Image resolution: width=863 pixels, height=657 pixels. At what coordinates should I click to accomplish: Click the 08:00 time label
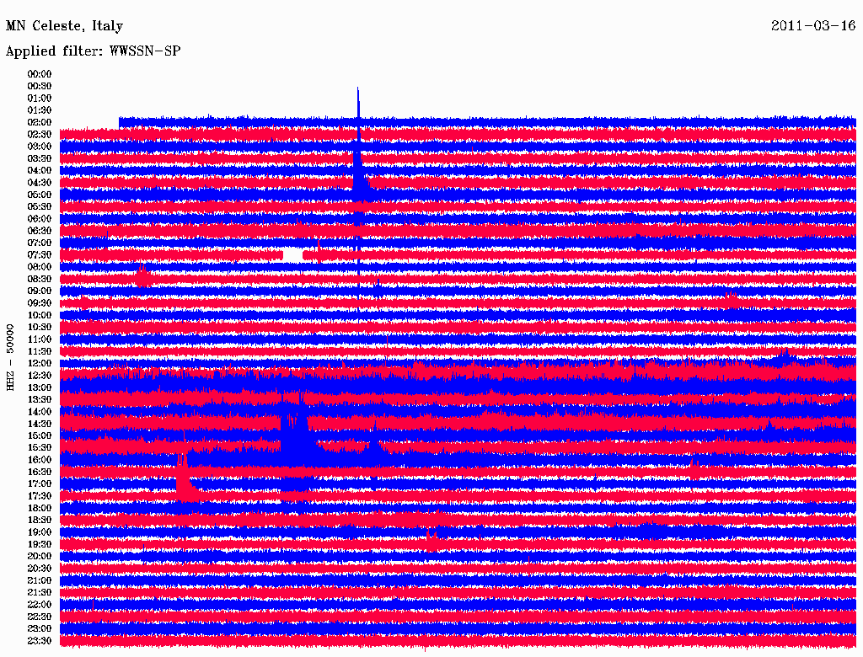pyautogui.click(x=39, y=267)
